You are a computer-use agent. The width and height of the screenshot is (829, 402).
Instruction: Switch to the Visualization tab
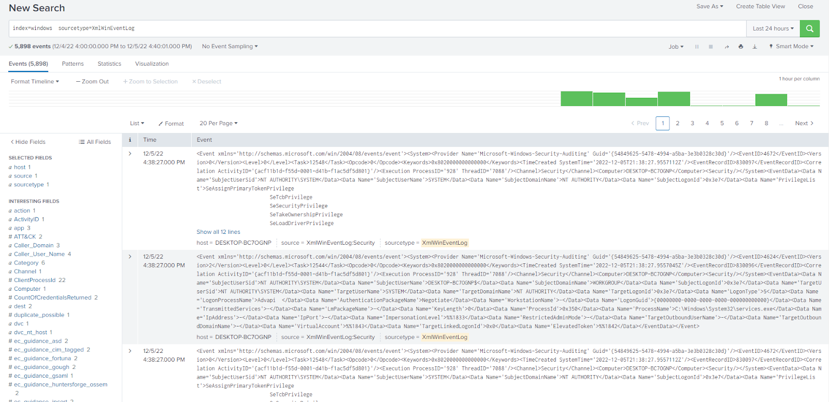pos(152,64)
